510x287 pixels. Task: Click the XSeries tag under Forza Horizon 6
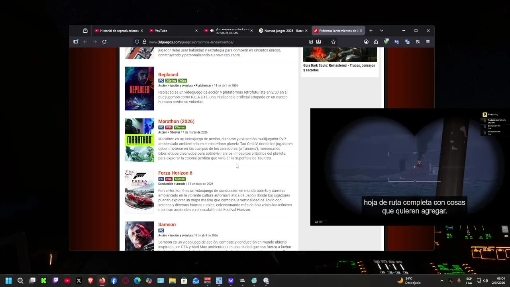(x=180, y=179)
